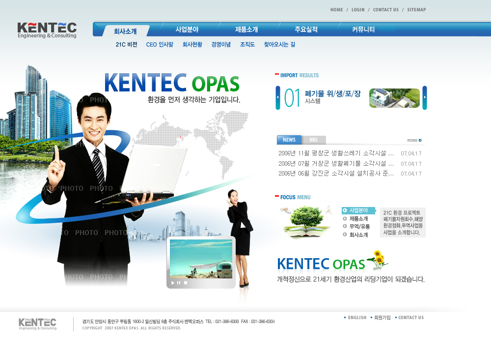The height and width of the screenshot is (356, 491).
Task: Open the 커뮤니티 main menu
Action: tap(363, 30)
